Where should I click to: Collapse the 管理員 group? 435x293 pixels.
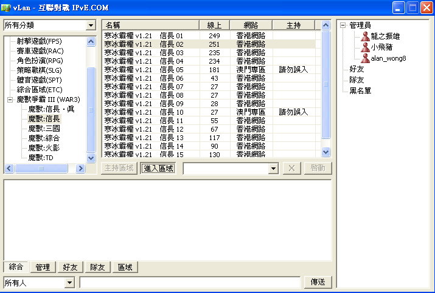343,25
